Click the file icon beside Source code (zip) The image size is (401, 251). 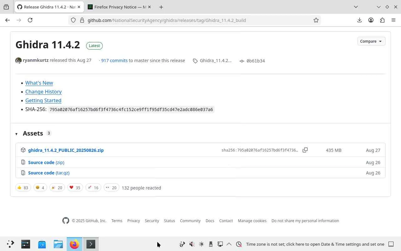coord(23,162)
